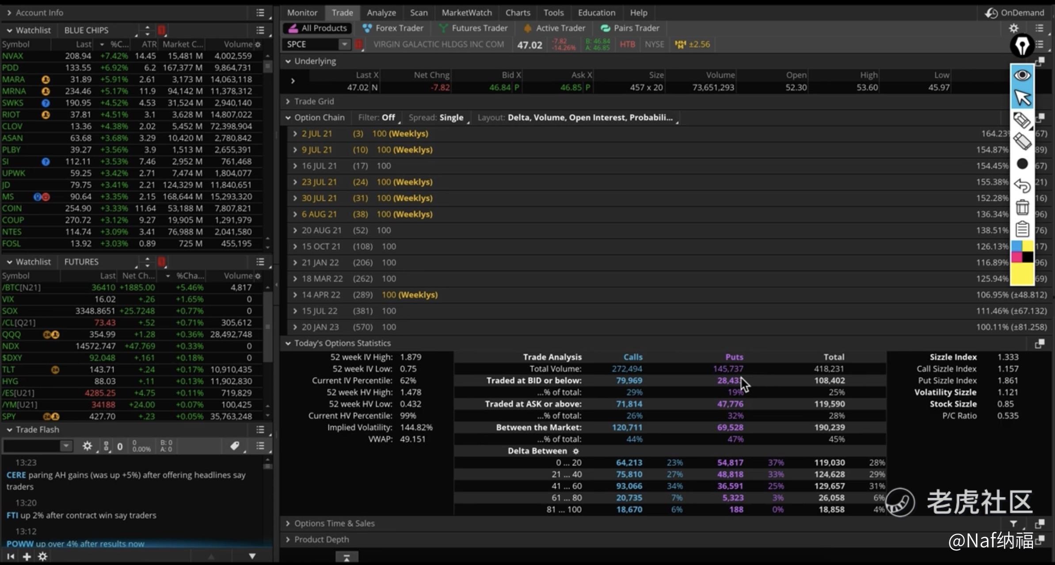Open the SPCE symbol dropdown arrow
The width and height of the screenshot is (1055, 565).
point(344,44)
